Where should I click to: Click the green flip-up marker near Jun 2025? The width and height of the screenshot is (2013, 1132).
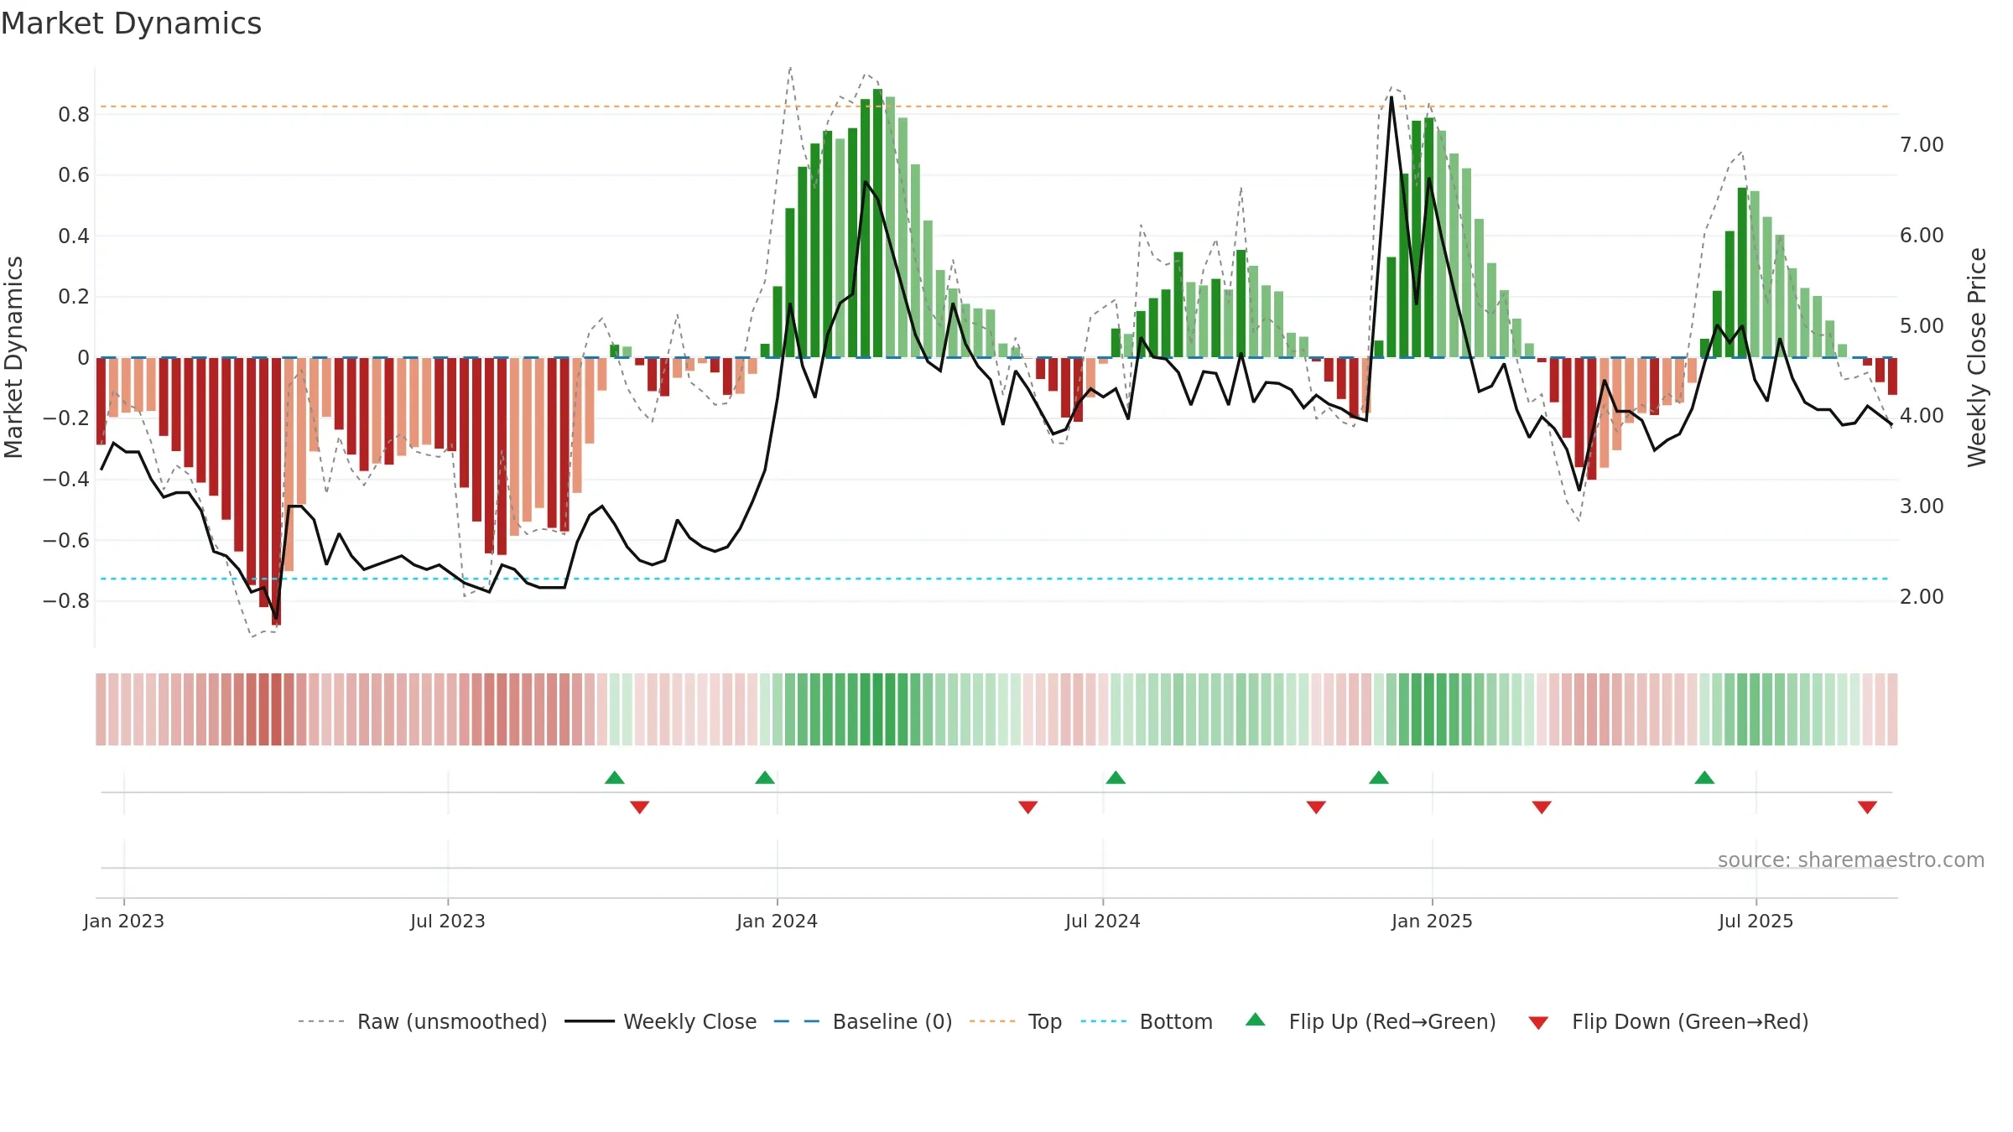[1704, 777]
